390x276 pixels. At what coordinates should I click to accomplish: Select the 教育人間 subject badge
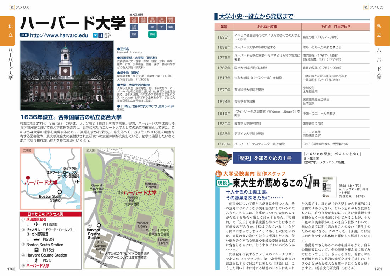tap(171, 20)
